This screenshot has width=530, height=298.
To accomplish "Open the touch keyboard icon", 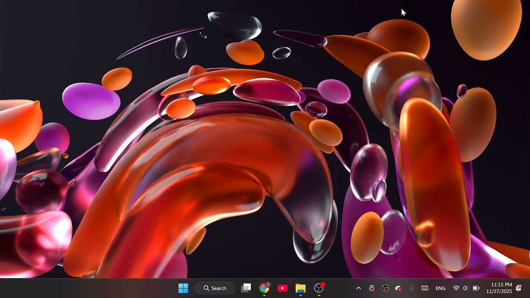I will (x=425, y=288).
